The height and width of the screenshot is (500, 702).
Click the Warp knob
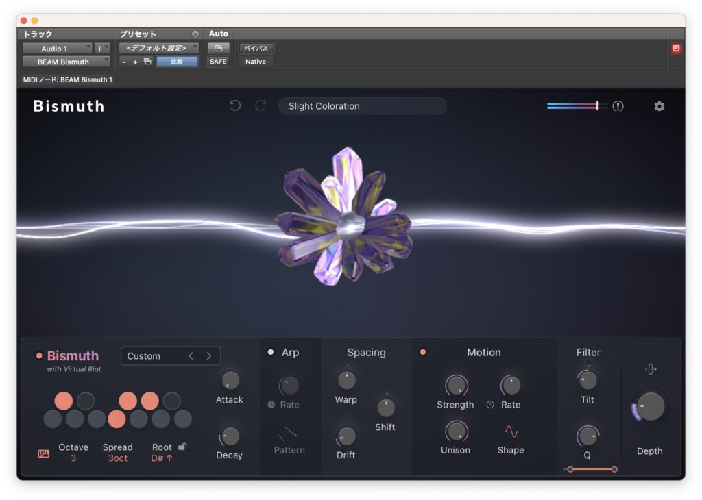coord(346,381)
